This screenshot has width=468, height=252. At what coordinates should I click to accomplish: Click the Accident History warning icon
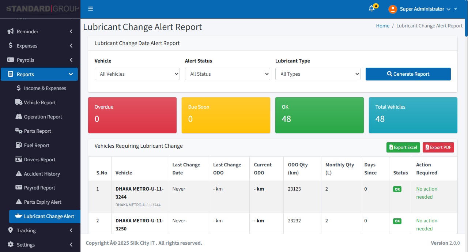[19, 174]
